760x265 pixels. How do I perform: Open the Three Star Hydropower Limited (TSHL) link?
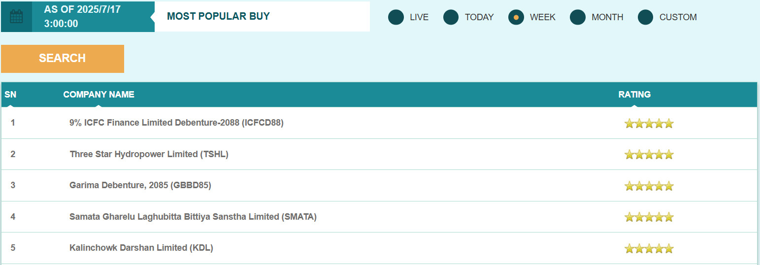tap(149, 154)
